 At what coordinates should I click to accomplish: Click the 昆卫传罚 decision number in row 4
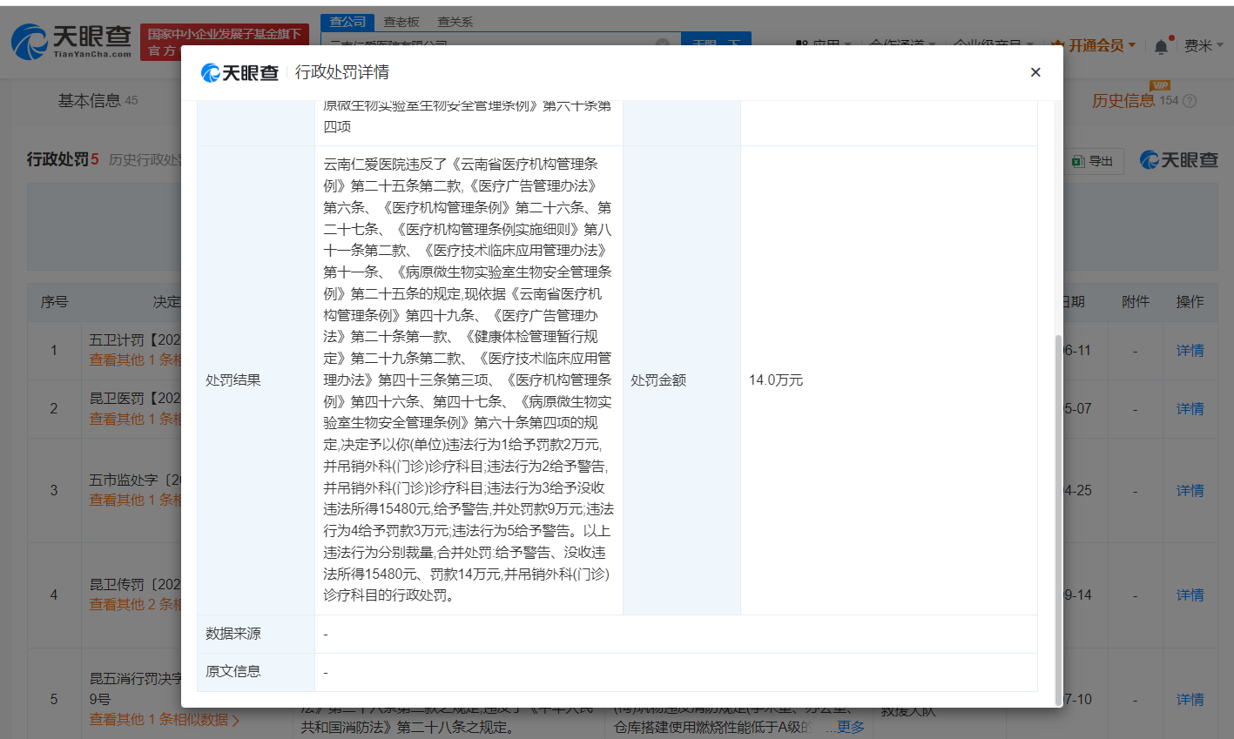tap(135, 585)
